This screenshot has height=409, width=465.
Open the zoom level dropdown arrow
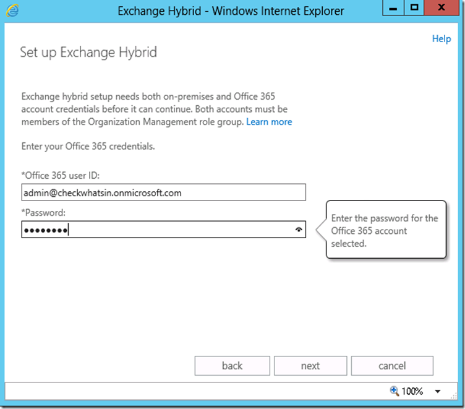pyautogui.click(x=437, y=391)
